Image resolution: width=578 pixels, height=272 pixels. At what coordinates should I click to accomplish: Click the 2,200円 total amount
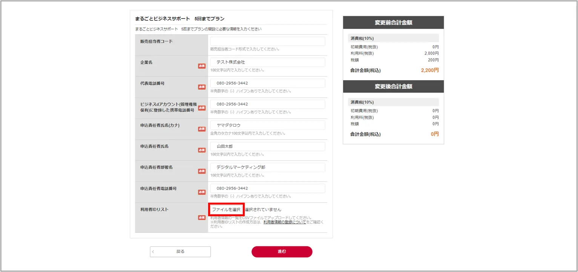[x=429, y=70]
